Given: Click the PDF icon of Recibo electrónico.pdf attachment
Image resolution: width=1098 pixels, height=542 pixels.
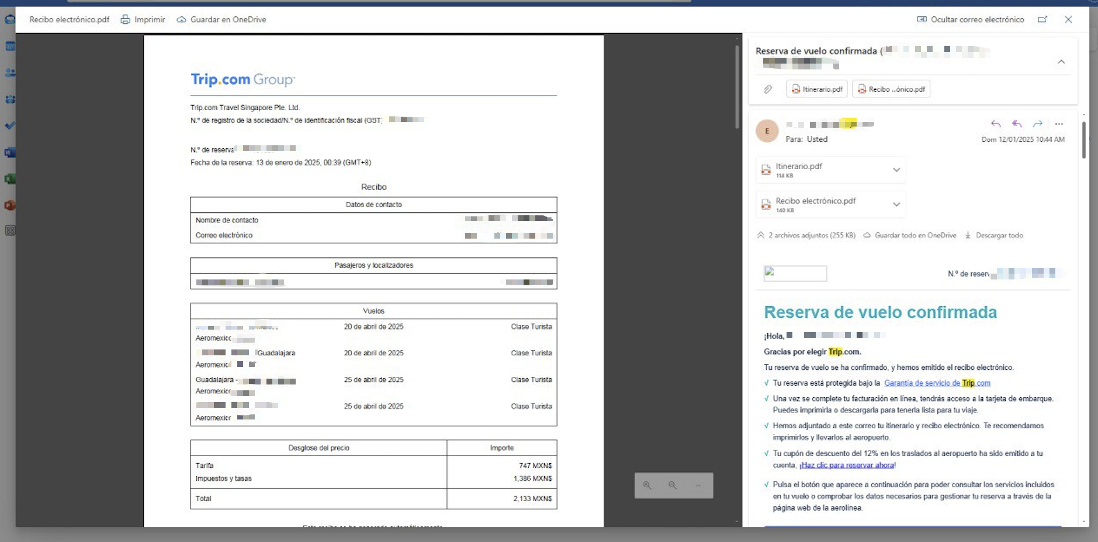Looking at the screenshot, I should click(x=766, y=205).
